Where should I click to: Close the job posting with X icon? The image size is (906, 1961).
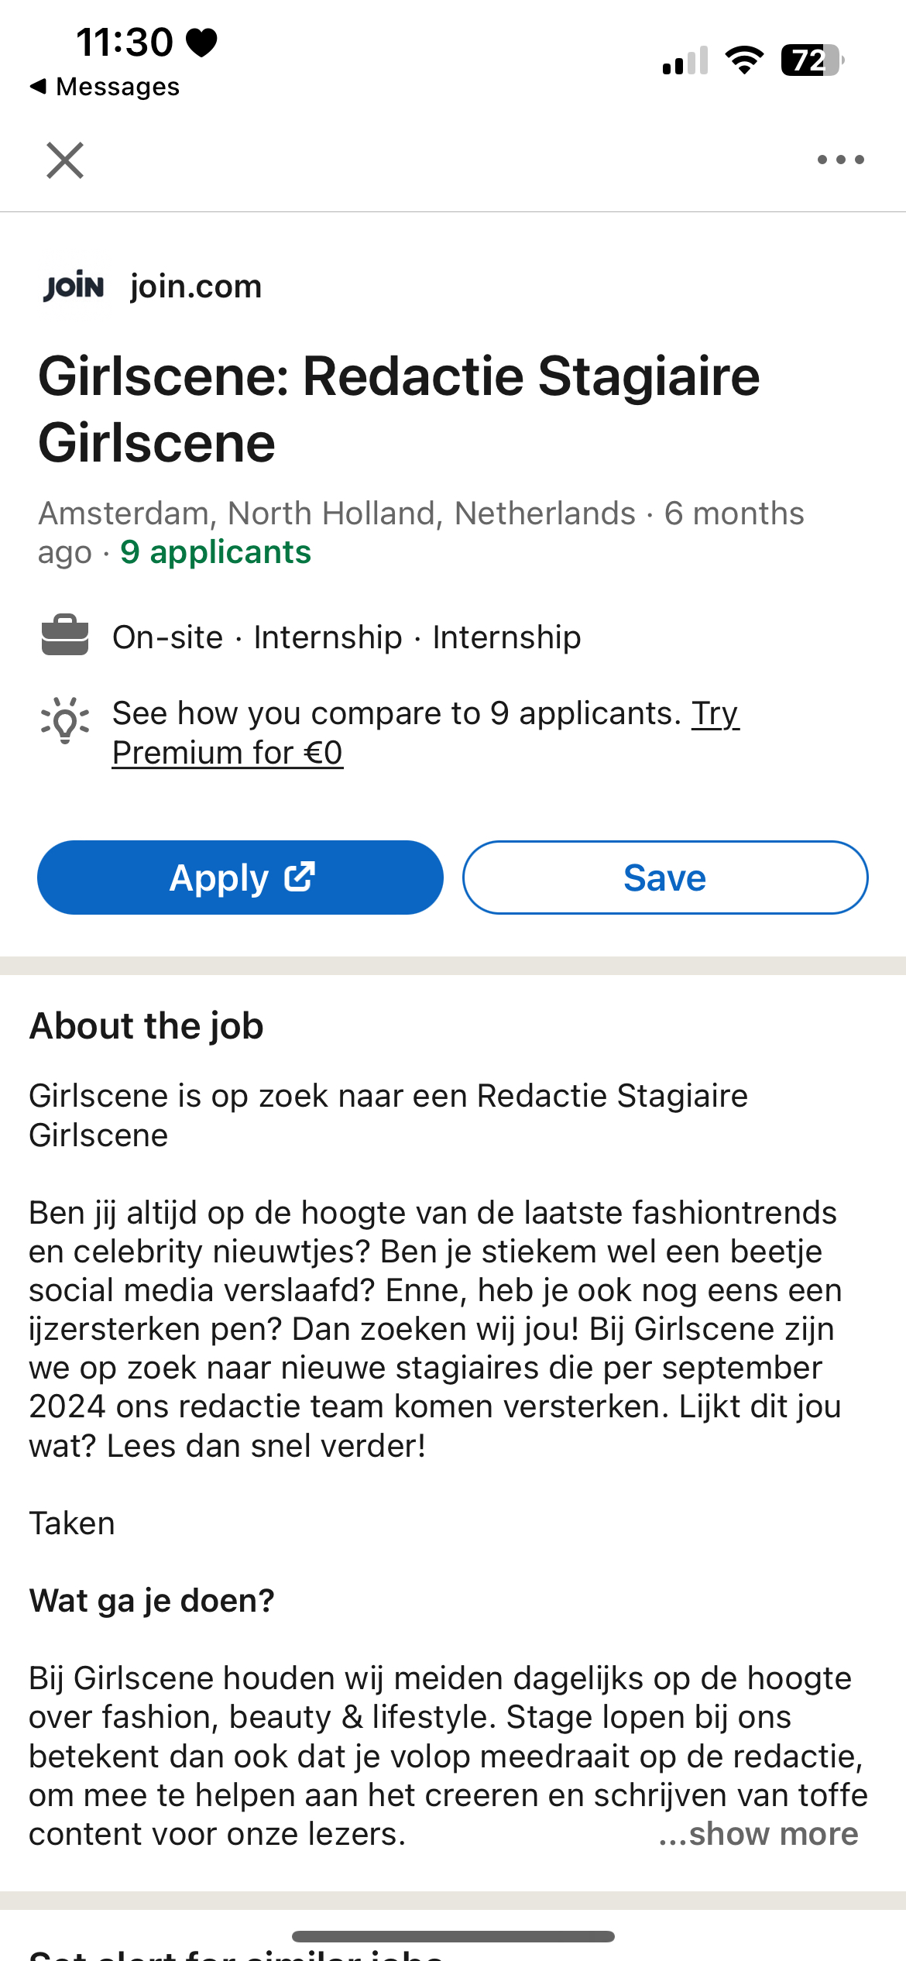coord(65,160)
